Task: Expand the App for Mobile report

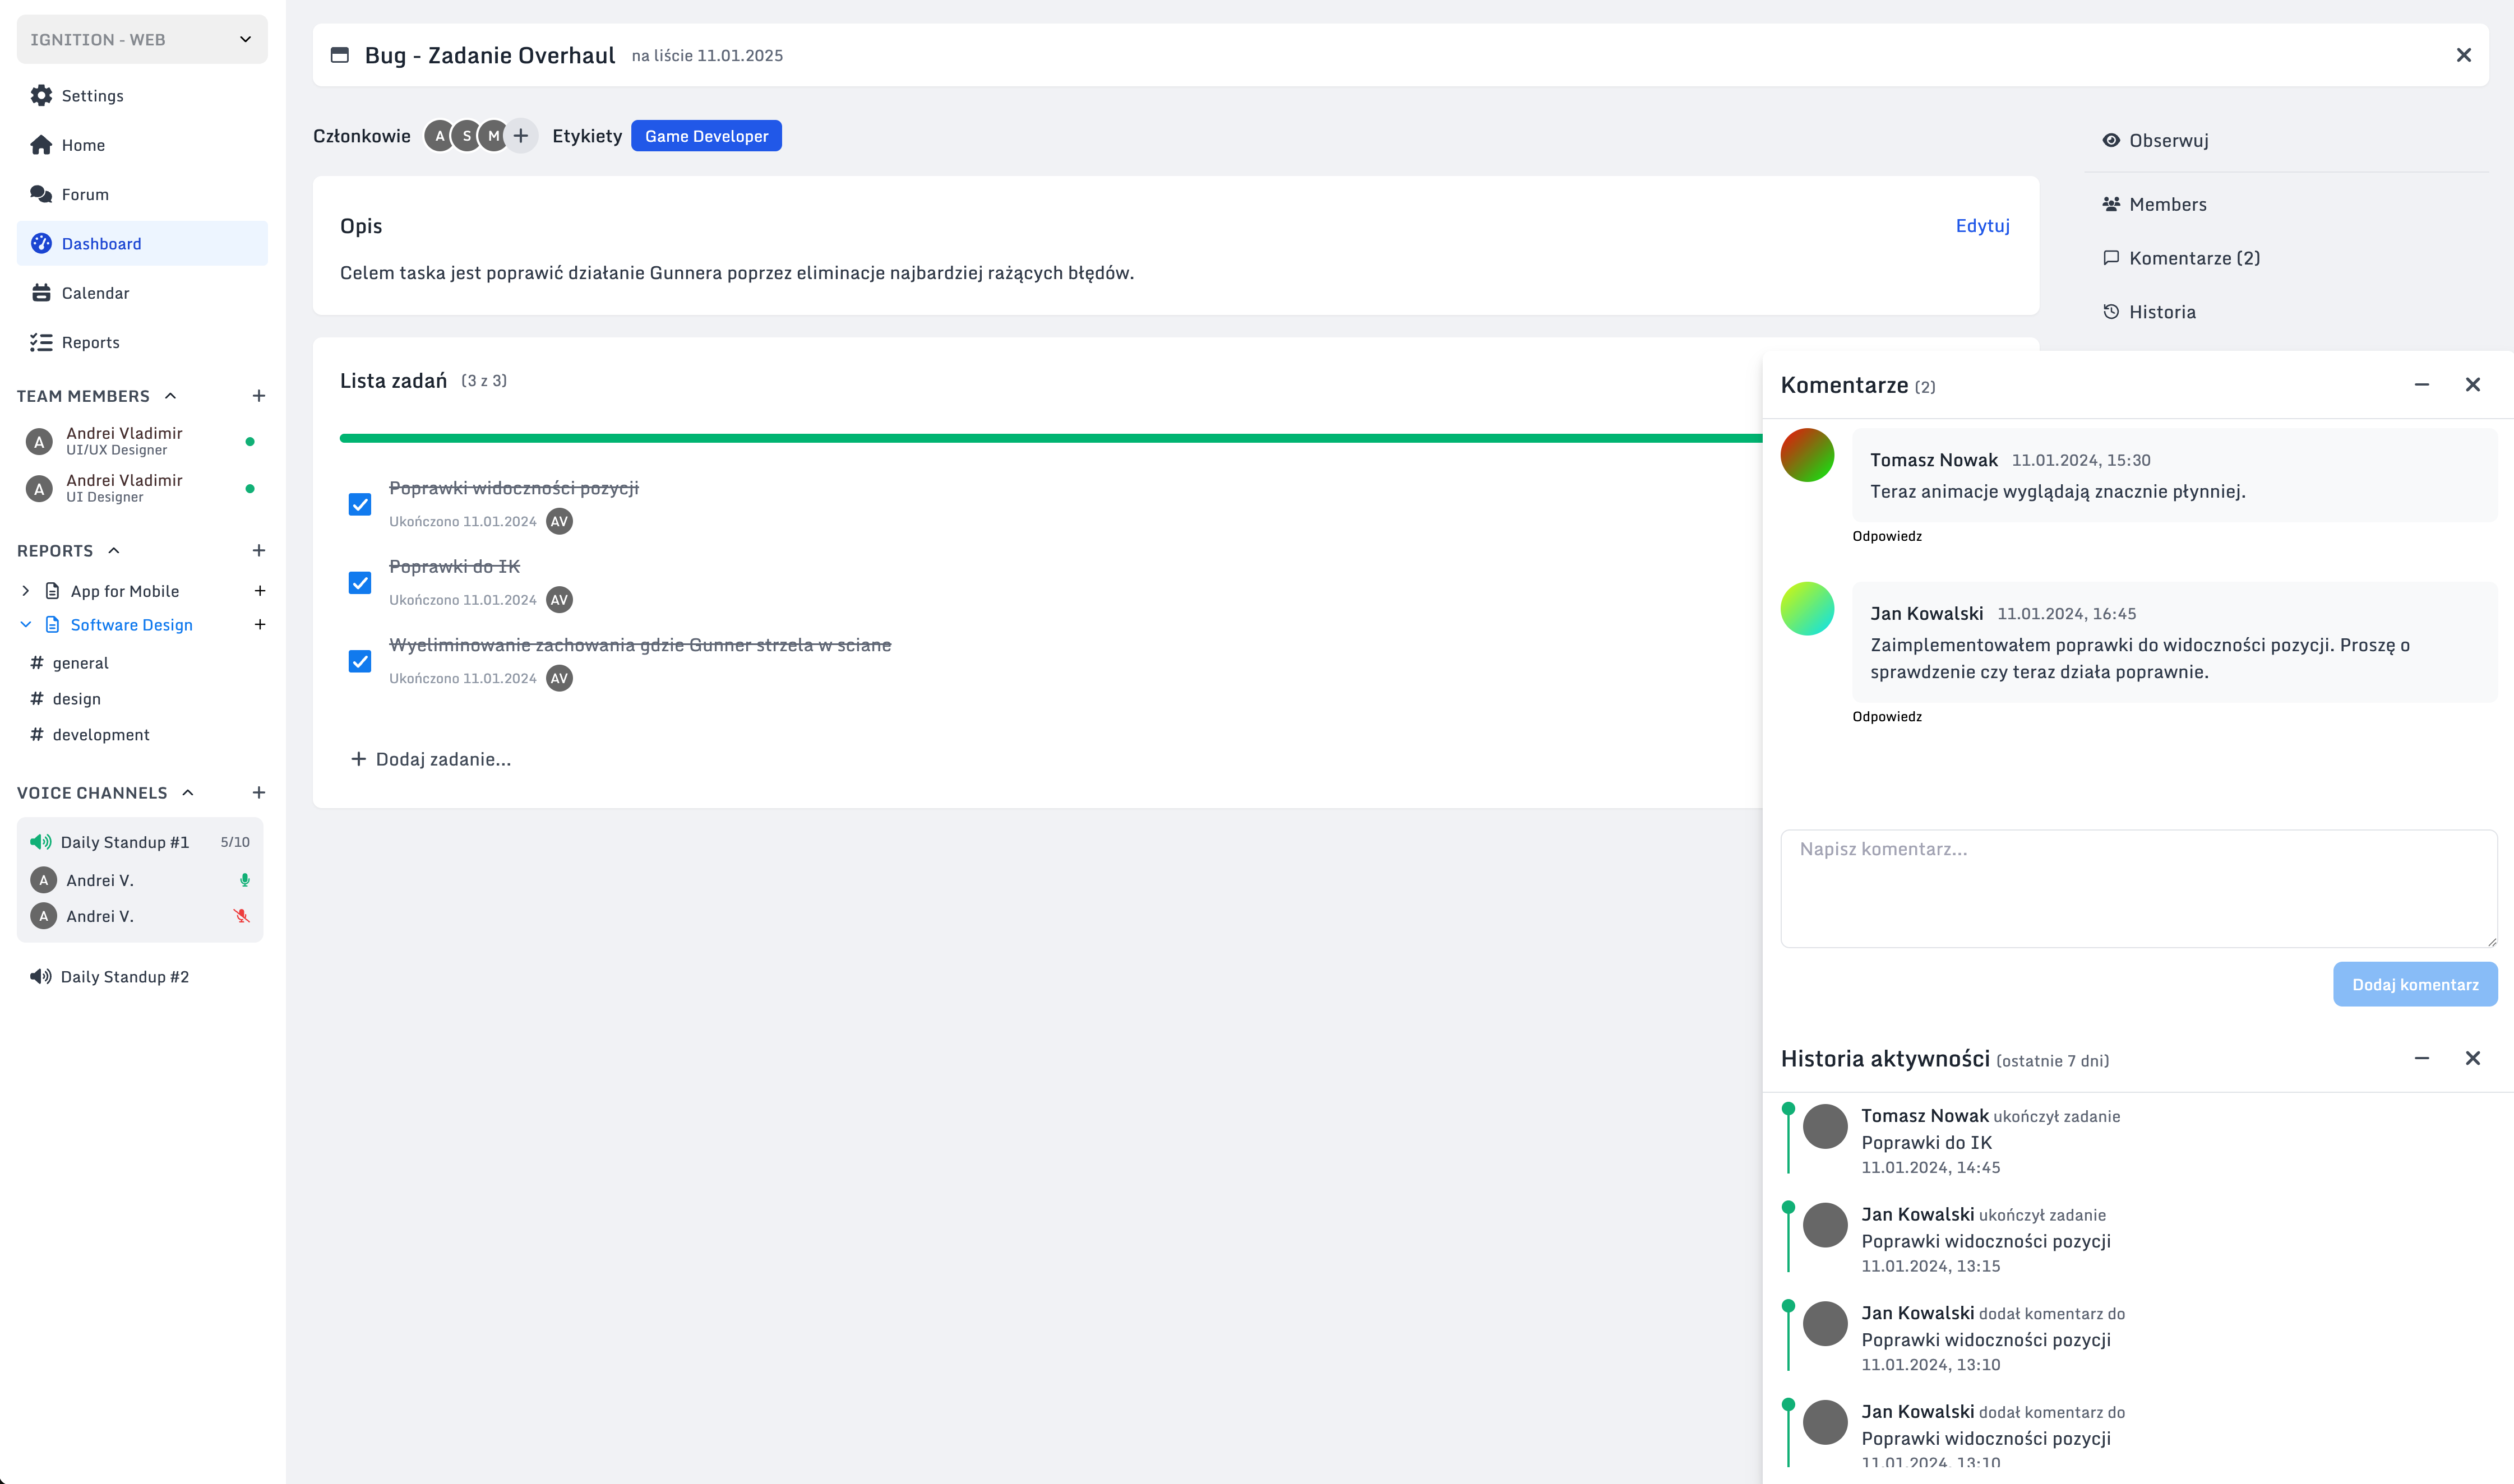Action: [x=25, y=591]
